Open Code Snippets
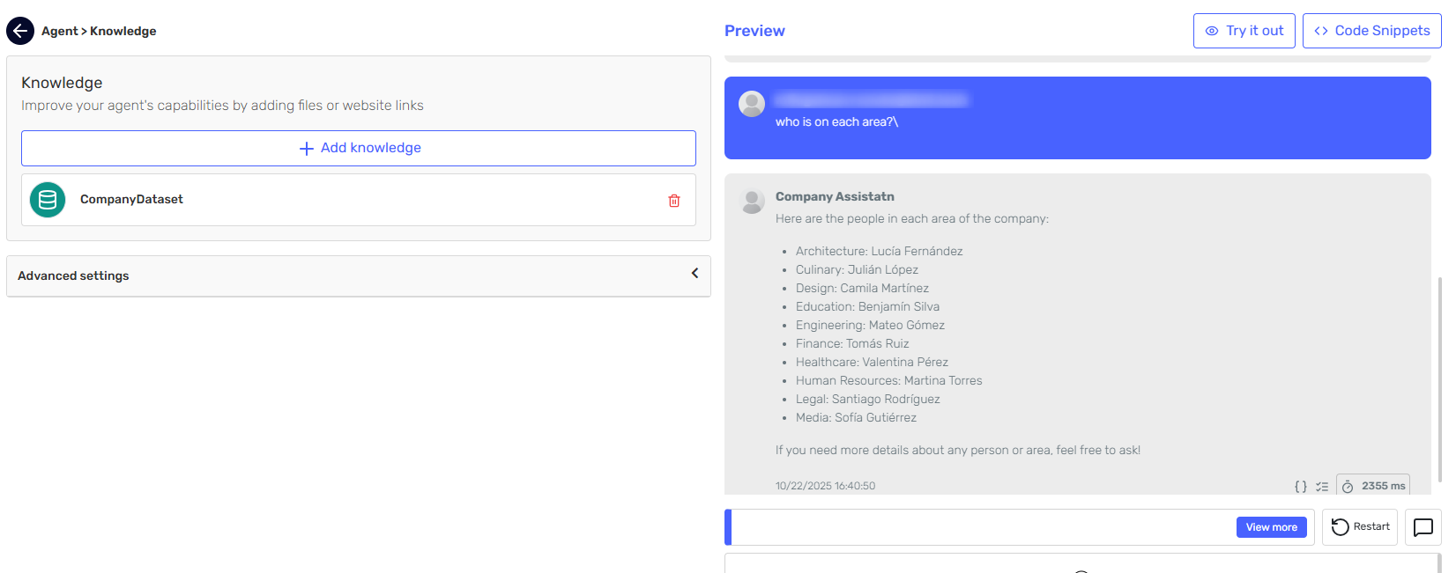 pyautogui.click(x=1371, y=31)
